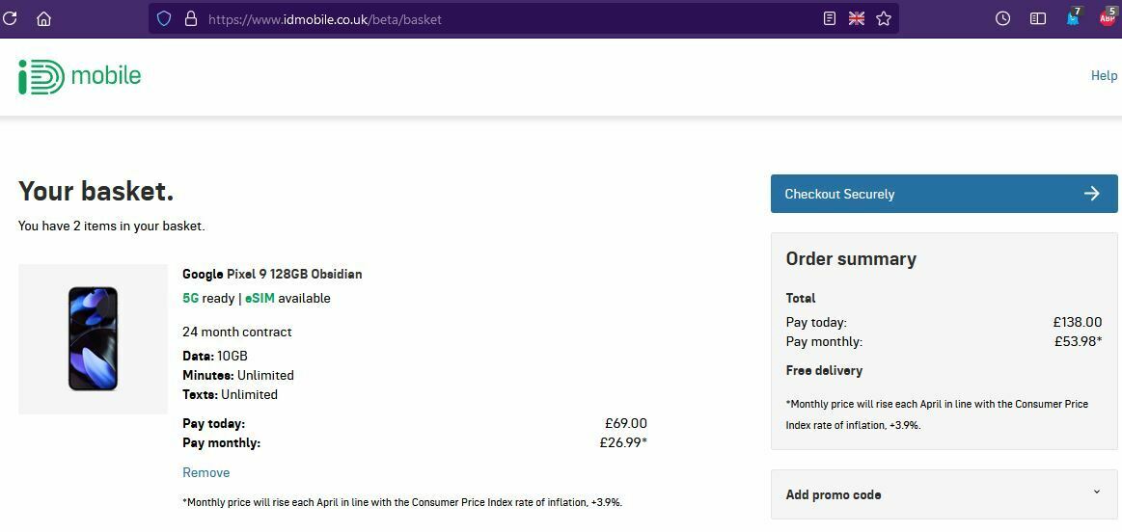
Task: Toggle reader view icon in address bar
Action: click(830, 18)
